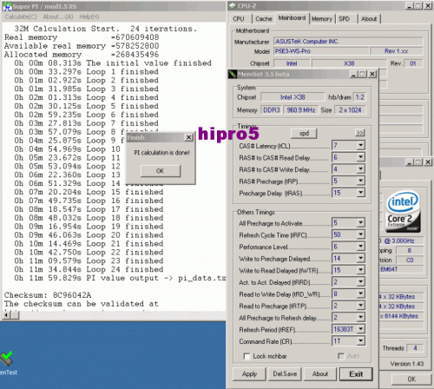This screenshot has width=434, height=389.
Task: Click the spd button in MemSet
Action: pyautogui.click(x=304, y=134)
